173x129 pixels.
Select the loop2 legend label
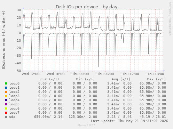pos(14,92)
